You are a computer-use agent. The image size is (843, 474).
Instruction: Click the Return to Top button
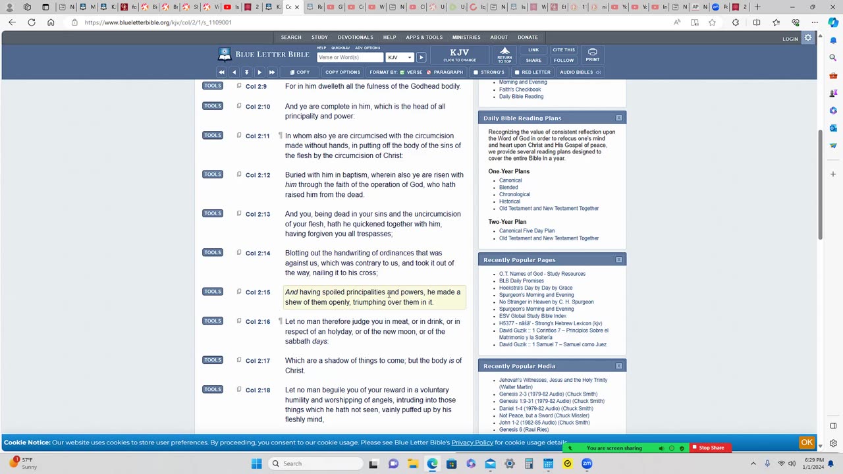click(x=504, y=55)
